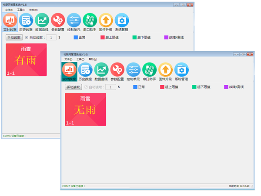The width and height of the screenshot is (261, 196).
Task: Click 固件升级 upload icon in front window
Action: (x=165, y=70)
